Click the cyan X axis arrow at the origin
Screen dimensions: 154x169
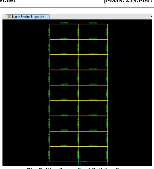83,162
